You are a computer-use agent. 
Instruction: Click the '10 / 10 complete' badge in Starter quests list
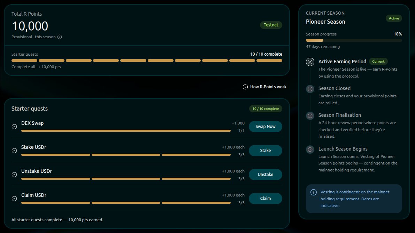coord(266,109)
